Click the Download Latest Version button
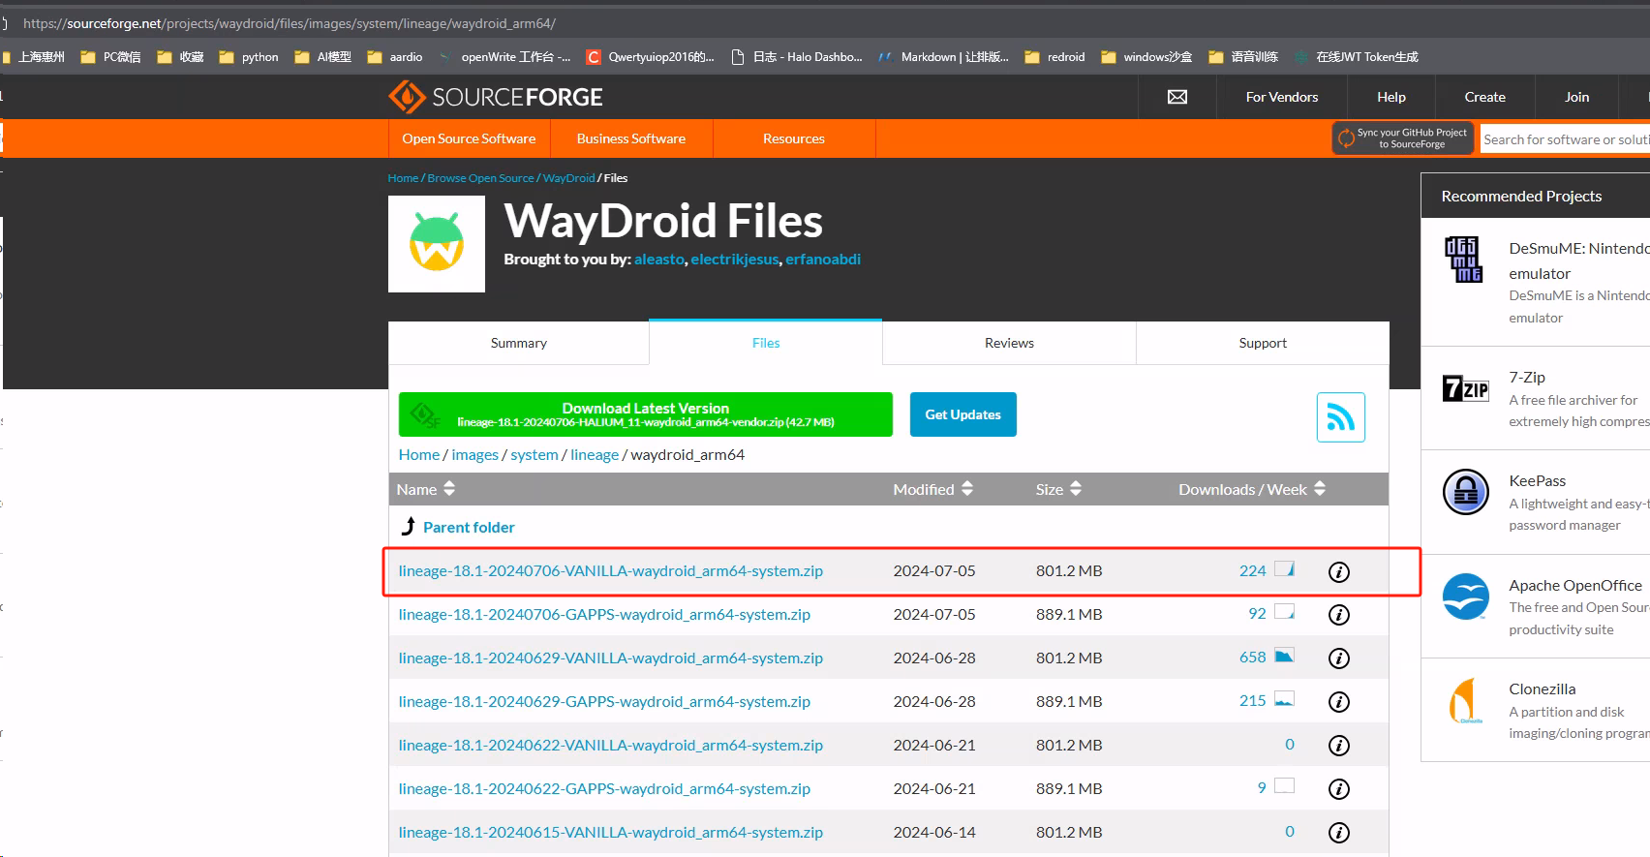This screenshot has height=857, width=1650. pos(646,414)
